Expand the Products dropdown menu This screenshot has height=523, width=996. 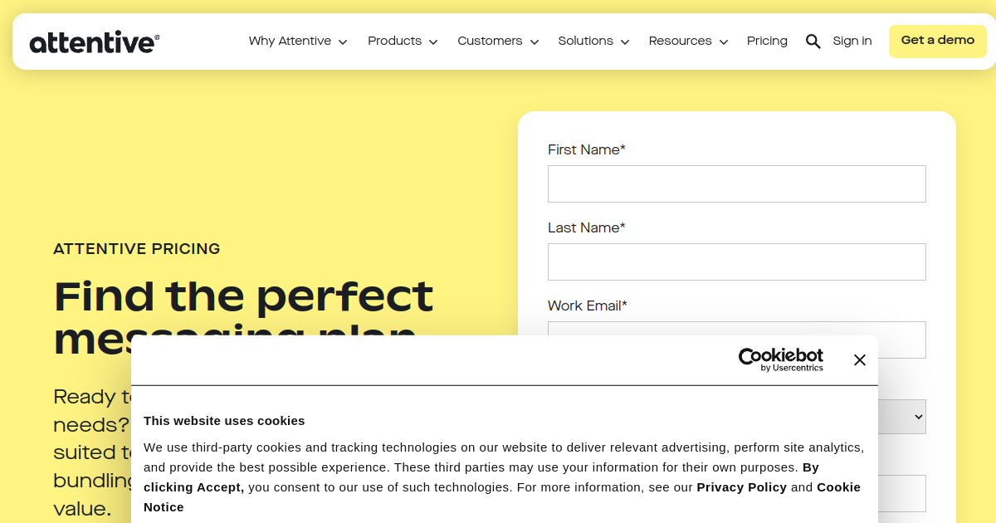tap(403, 42)
